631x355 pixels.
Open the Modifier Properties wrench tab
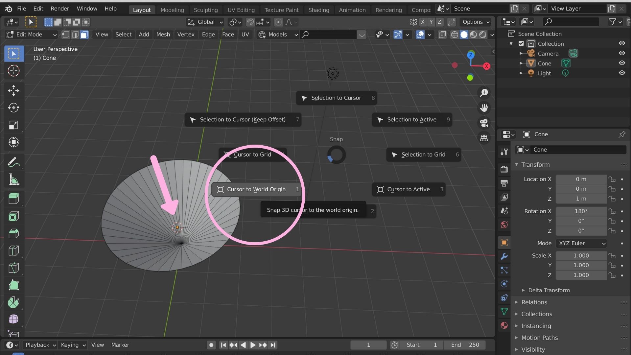tap(504, 256)
